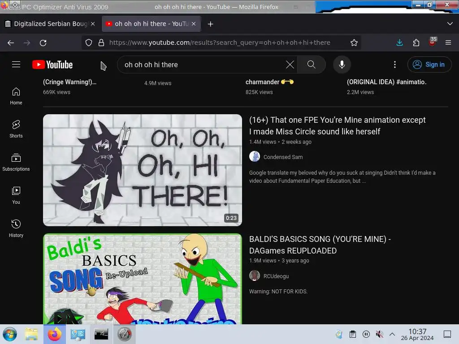The image size is (459, 344).
Task: Open the FPE You're Mine animation title
Action: [x=337, y=126]
